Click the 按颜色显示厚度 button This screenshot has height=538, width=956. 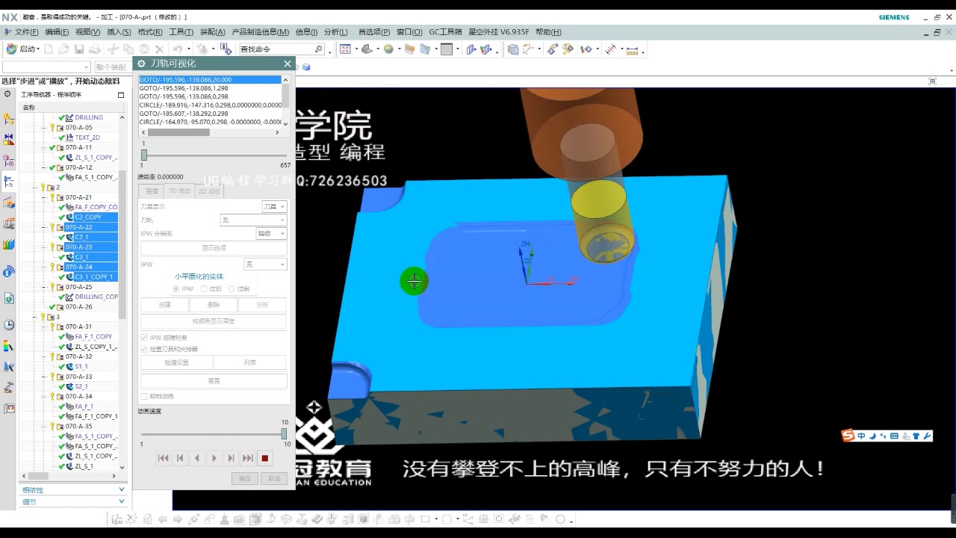coord(214,322)
